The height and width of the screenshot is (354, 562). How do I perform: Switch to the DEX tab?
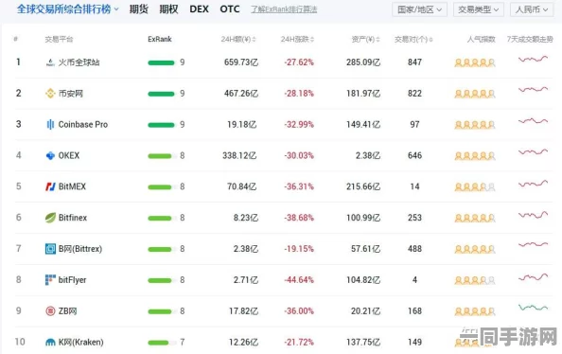[199, 9]
